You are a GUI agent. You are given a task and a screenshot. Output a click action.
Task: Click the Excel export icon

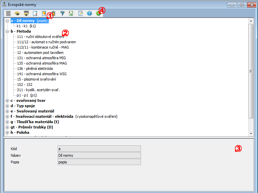(x=71, y=14)
